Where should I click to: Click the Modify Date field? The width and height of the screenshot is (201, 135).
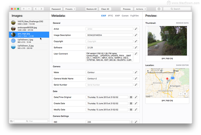107,110
